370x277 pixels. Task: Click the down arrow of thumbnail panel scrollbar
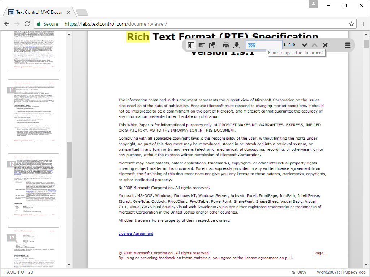click(69, 265)
